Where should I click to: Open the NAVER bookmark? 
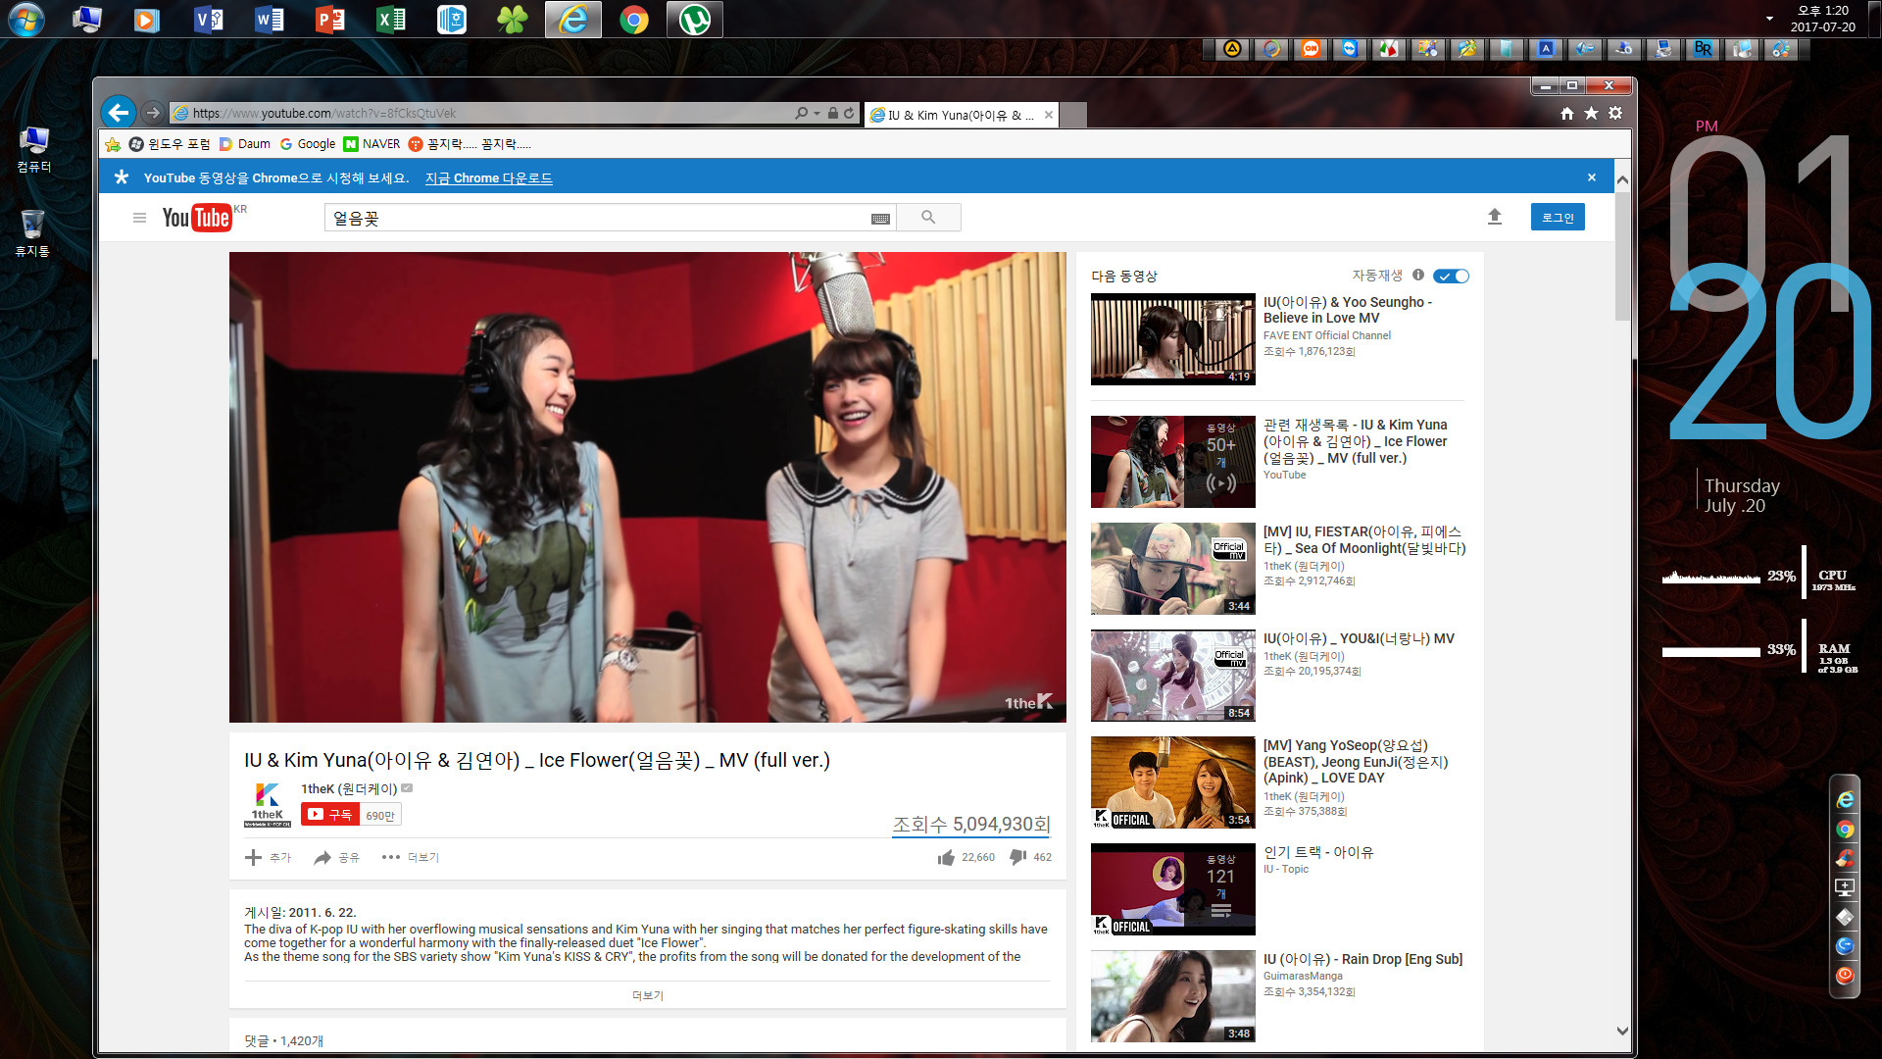(x=371, y=144)
